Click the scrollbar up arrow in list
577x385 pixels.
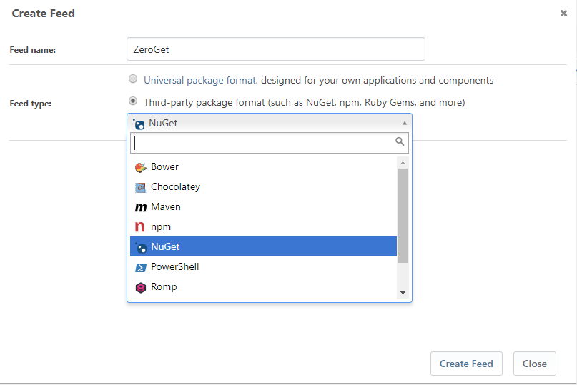click(x=403, y=163)
